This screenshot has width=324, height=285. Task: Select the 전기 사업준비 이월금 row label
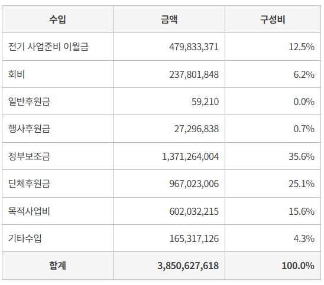pyautogui.click(x=48, y=47)
